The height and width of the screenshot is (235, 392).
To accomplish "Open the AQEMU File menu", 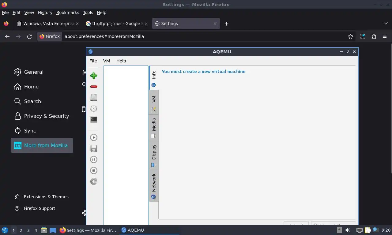I will click(x=93, y=61).
